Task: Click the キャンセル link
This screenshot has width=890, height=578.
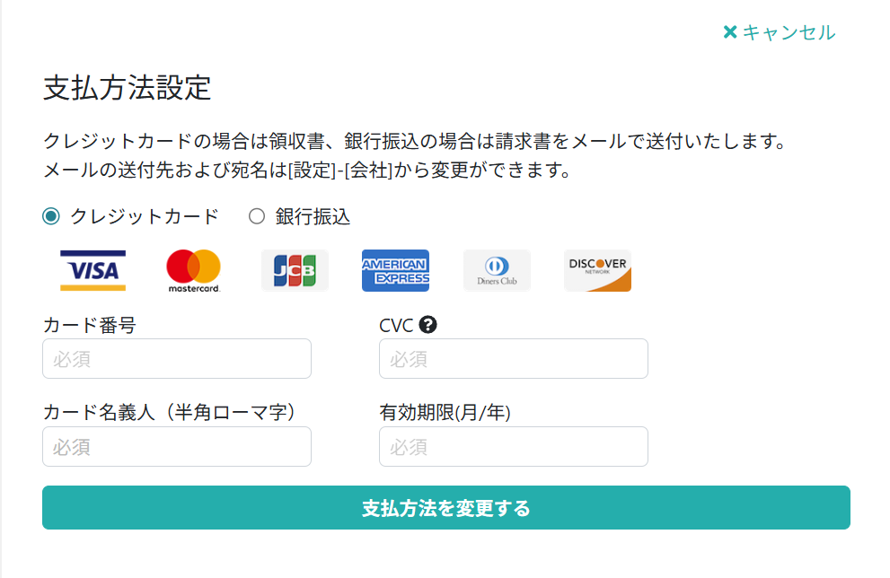Action: tap(789, 32)
